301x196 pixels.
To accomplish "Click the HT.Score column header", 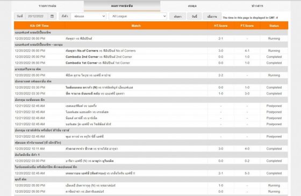I will [221, 26].
